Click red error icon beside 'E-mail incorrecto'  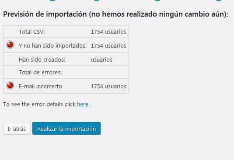tap(10, 85)
